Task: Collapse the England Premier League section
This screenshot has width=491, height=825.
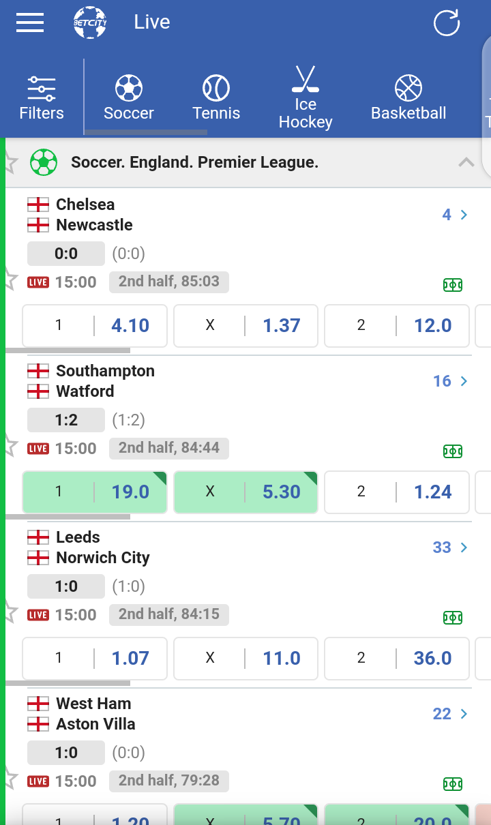Action: [466, 162]
